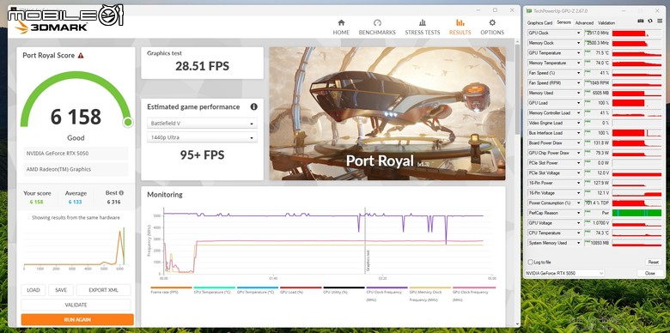Click the Port Royal preview image
This screenshot has width=670, height=333.
[x=387, y=113]
